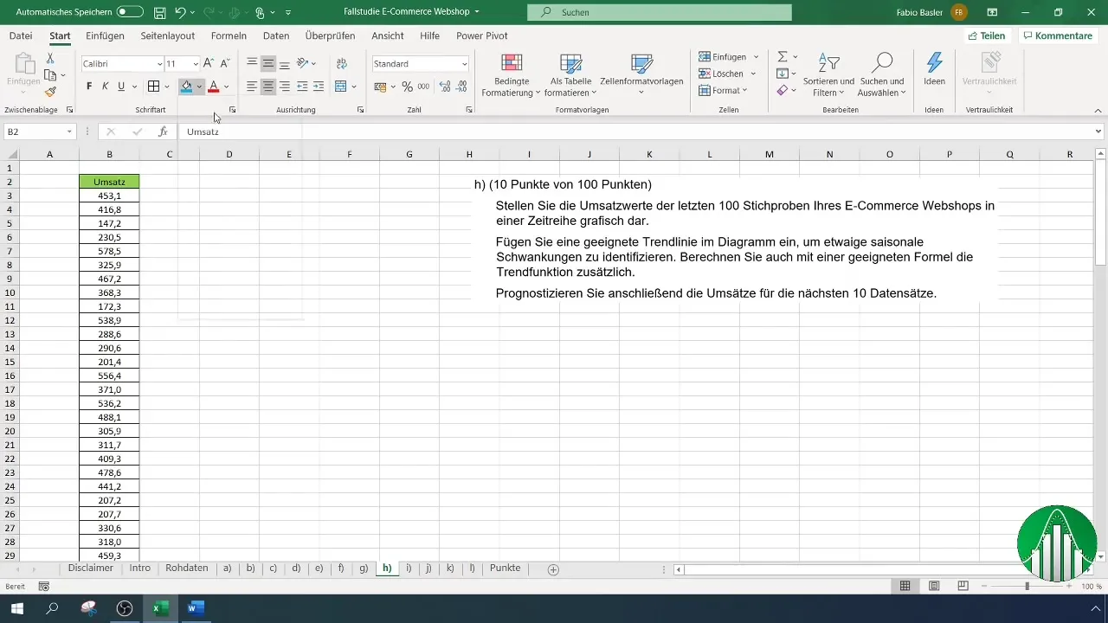Open the Punkte sheet tab
This screenshot has height=623, width=1108.
point(506,568)
